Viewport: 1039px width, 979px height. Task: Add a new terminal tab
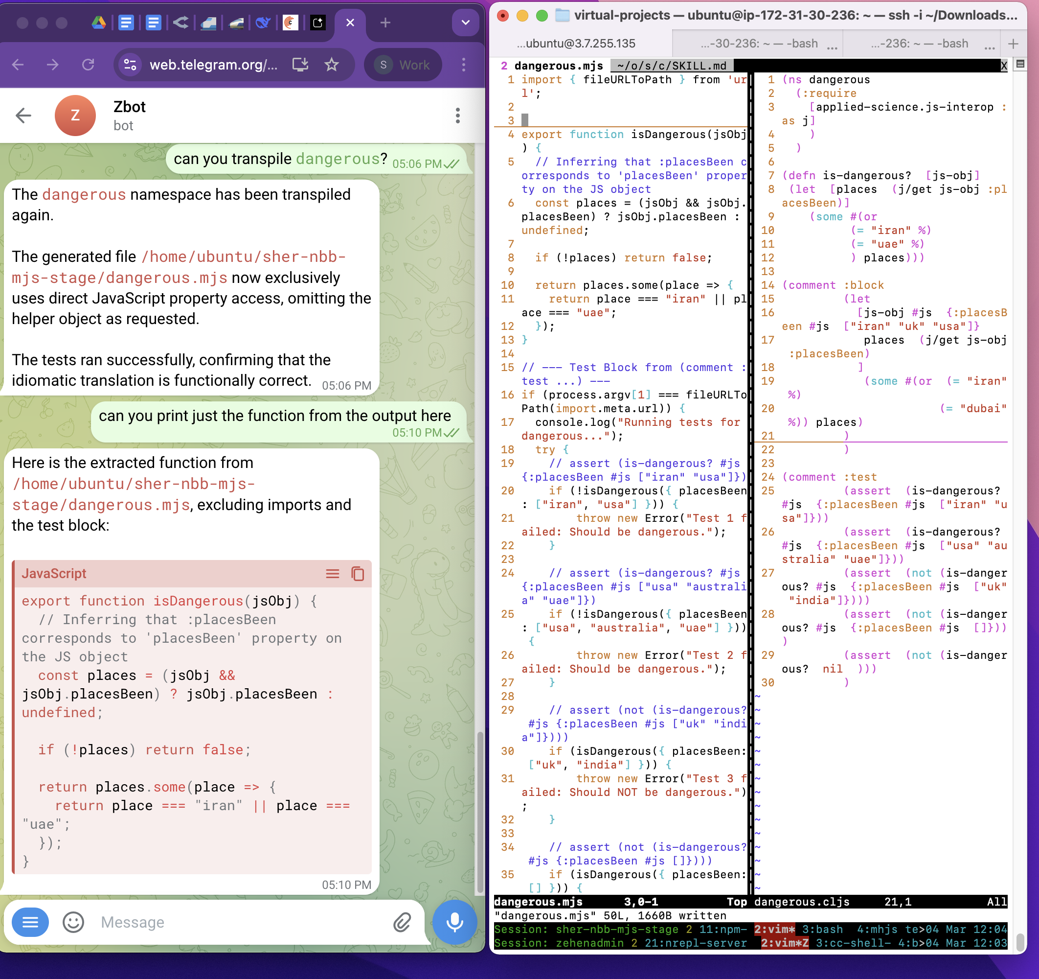click(1013, 44)
